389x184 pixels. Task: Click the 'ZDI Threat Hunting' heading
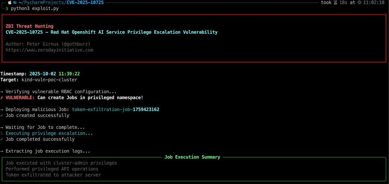[x=29, y=26]
